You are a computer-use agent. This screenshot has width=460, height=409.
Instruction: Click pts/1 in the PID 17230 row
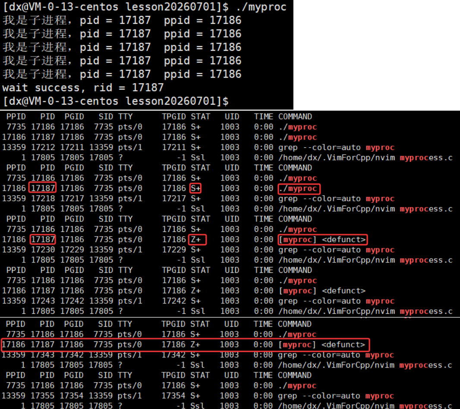(x=130, y=250)
